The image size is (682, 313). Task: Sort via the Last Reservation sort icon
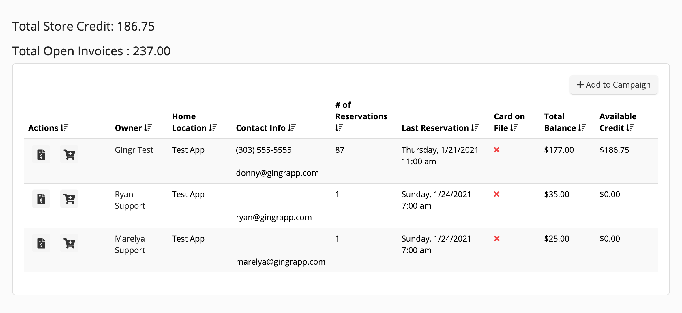coord(475,128)
